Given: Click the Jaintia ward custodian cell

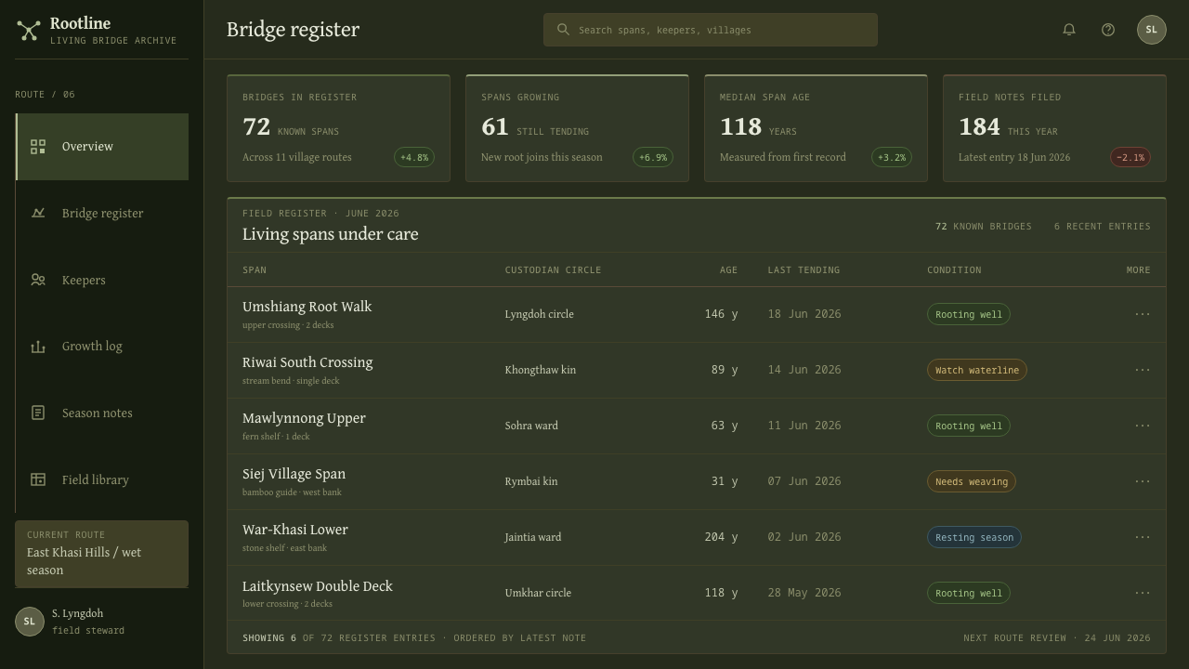Looking at the screenshot, I should (x=533, y=537).
